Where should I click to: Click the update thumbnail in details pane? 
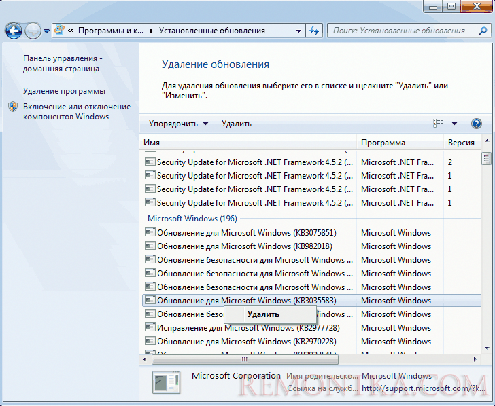click(x=167, y=382)
